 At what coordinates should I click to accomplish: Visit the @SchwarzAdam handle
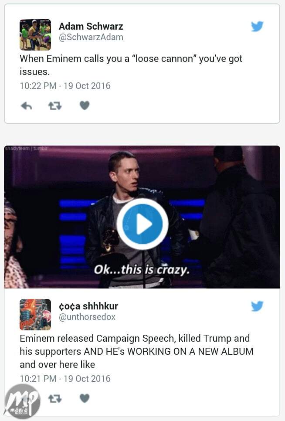pos(91,37)
